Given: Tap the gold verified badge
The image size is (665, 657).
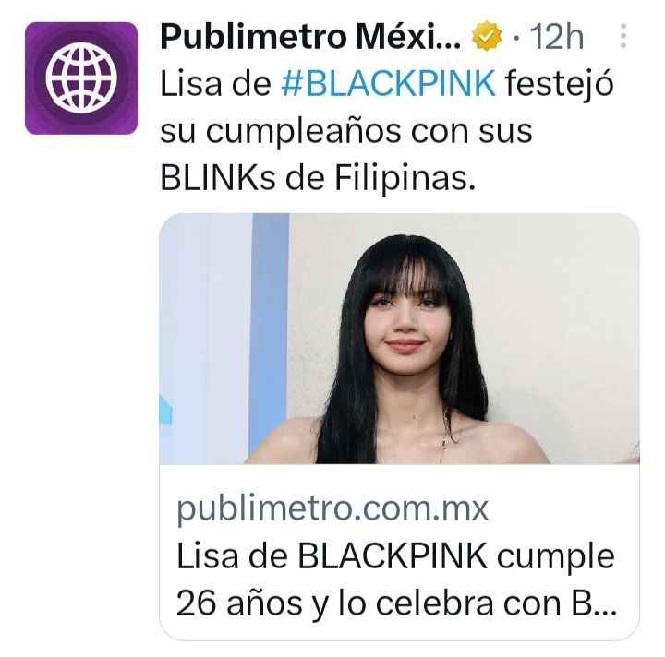Looking at the screenshot, I should click(x=487, y=36).
